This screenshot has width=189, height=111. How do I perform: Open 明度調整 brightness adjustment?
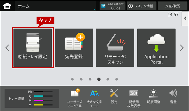pos(154,96)
